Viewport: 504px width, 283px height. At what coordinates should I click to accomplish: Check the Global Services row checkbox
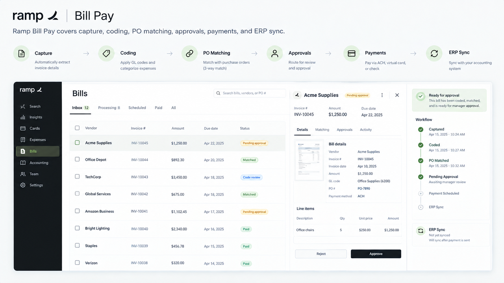point(77,194)
